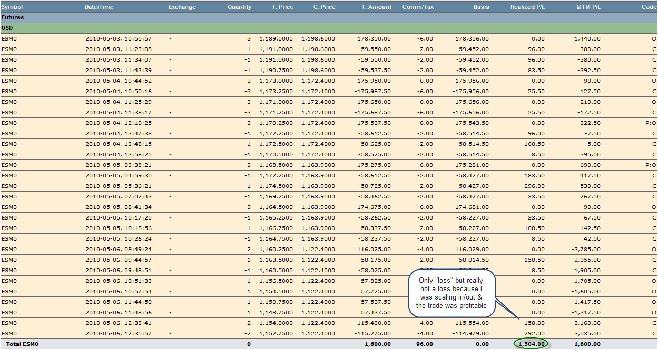658x349 pixels.
Task: Click T. Price 1,174.5000
Action: (276, 186)
